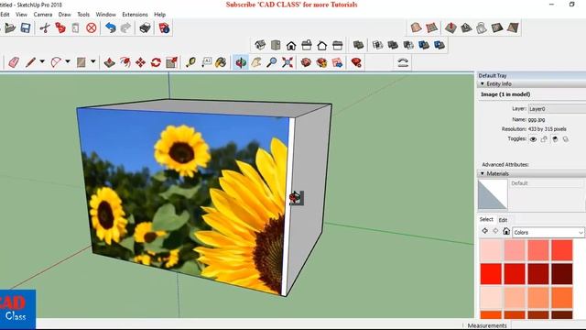Open the Colors material library dropdown
Viewport: 586px width, 330px height.
point(548,232)
